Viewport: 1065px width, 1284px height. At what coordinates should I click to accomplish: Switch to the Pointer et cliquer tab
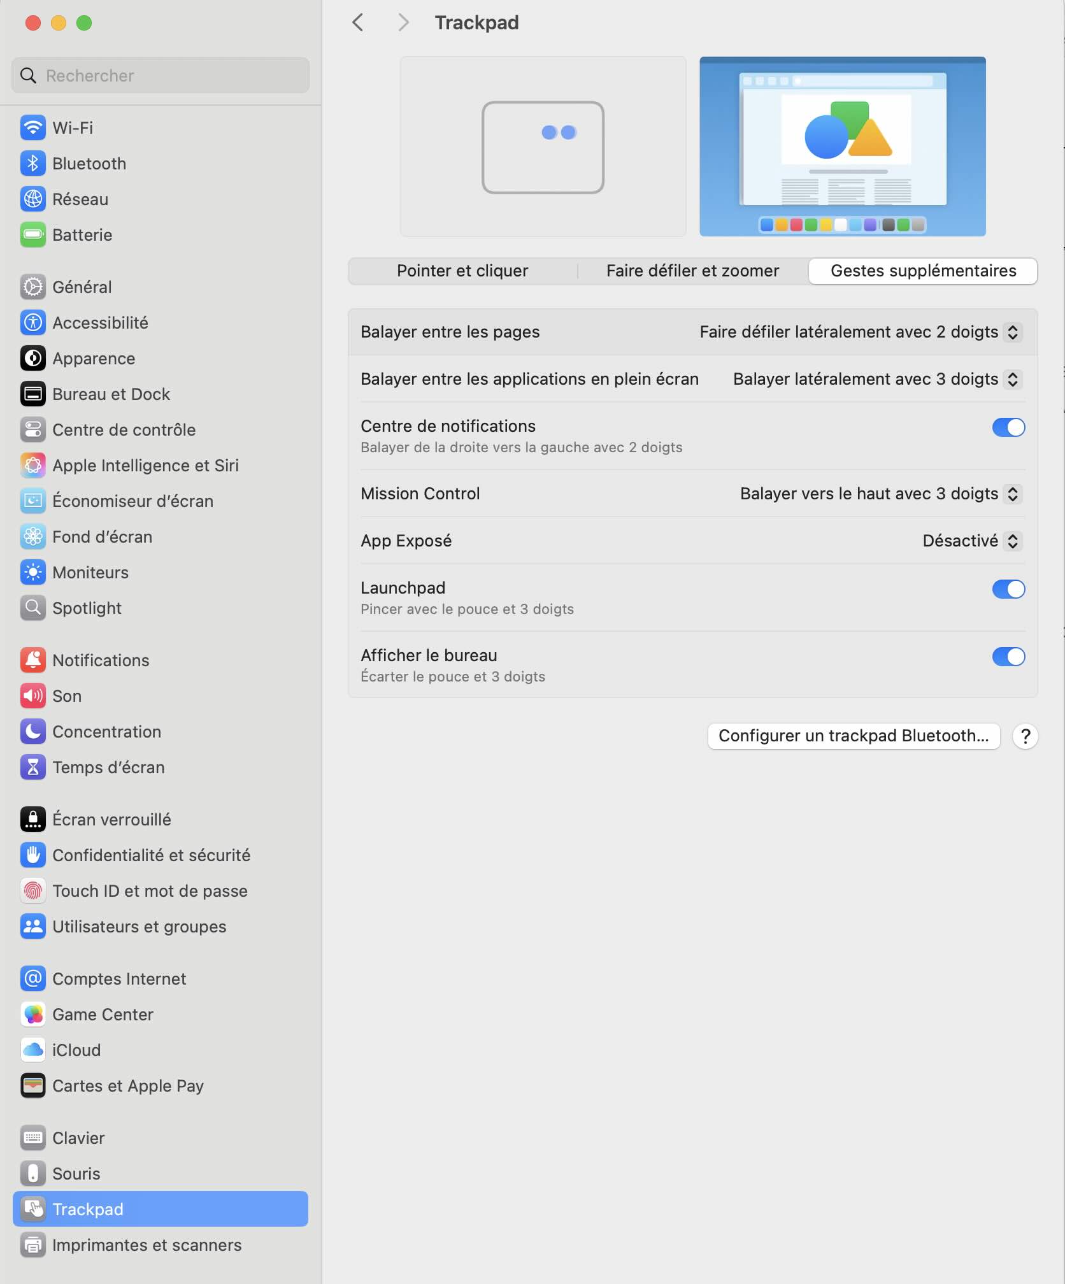coord(462,271)
